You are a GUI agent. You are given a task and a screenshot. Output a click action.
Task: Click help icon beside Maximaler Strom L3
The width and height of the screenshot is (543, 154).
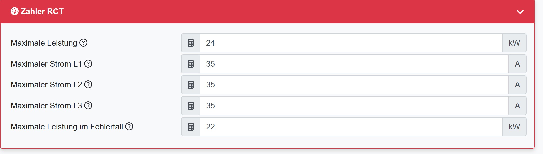(88, 106)
